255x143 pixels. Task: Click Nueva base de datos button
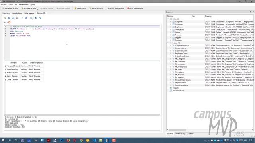[10, 8]
